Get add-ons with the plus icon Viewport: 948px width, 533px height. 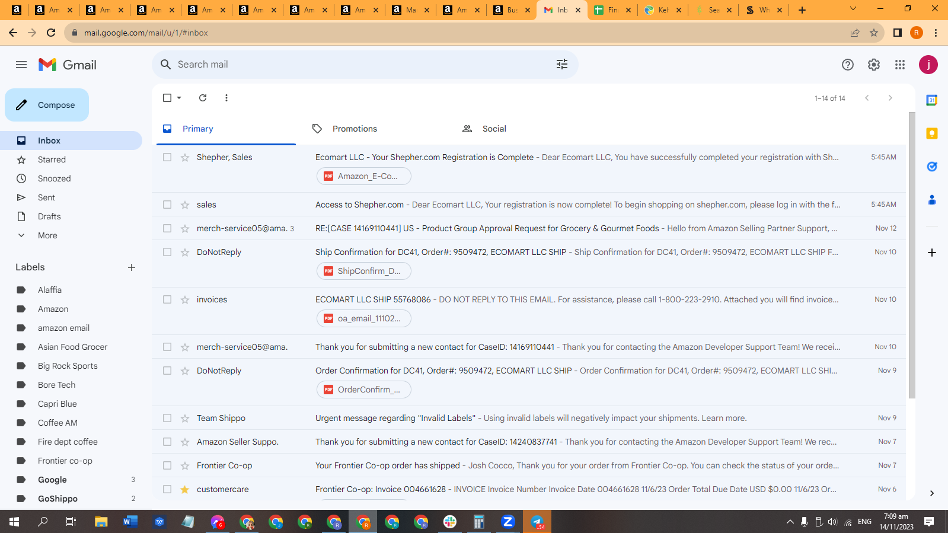tap(932, 253)
